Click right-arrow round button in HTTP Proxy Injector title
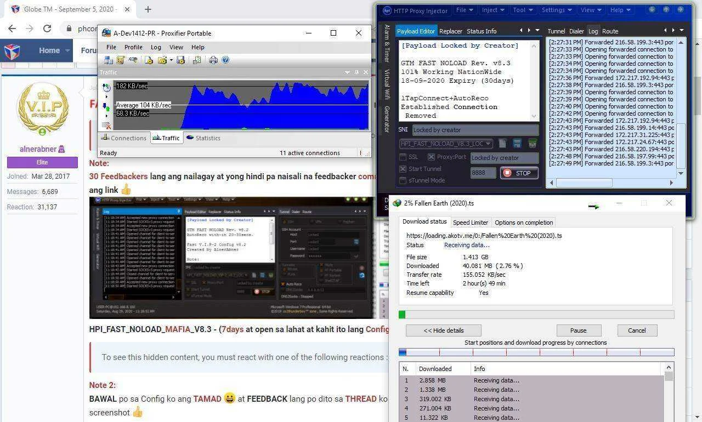Viewport: 702px width, 422px height. [x=681, y=9]
